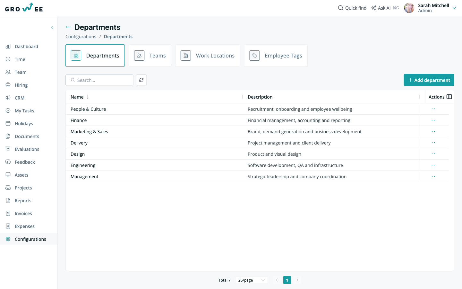Open the column settings icon beside Actions
The image size is (462, 289).
(x=449, y=97)
